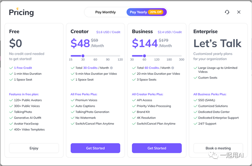252x166 pixels.
Task: Click Business credits slider handle
Action: [x=145, y=56]
